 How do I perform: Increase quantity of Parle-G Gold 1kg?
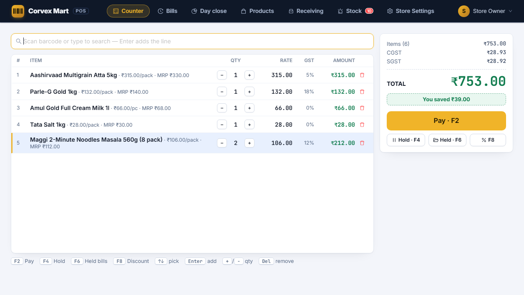pyautogui.click(x=249, y=92)
